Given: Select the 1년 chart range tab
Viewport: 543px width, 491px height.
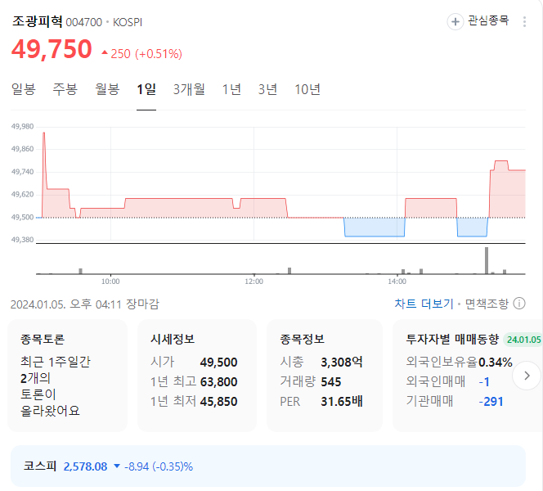Looking at the screenshot, I should pyautogui.click(x=231, y=89).
